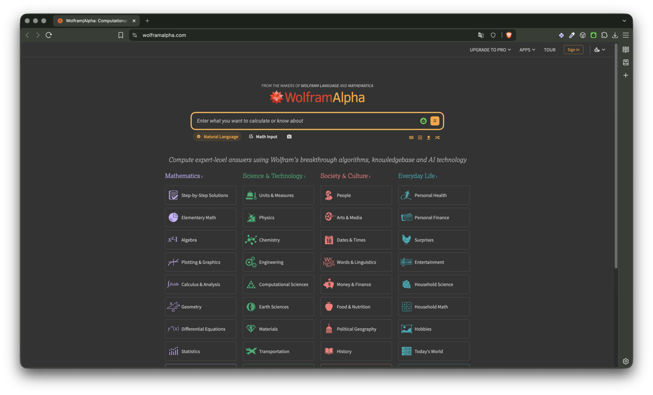Open sidebar settings gear icon

coord(626,361)
